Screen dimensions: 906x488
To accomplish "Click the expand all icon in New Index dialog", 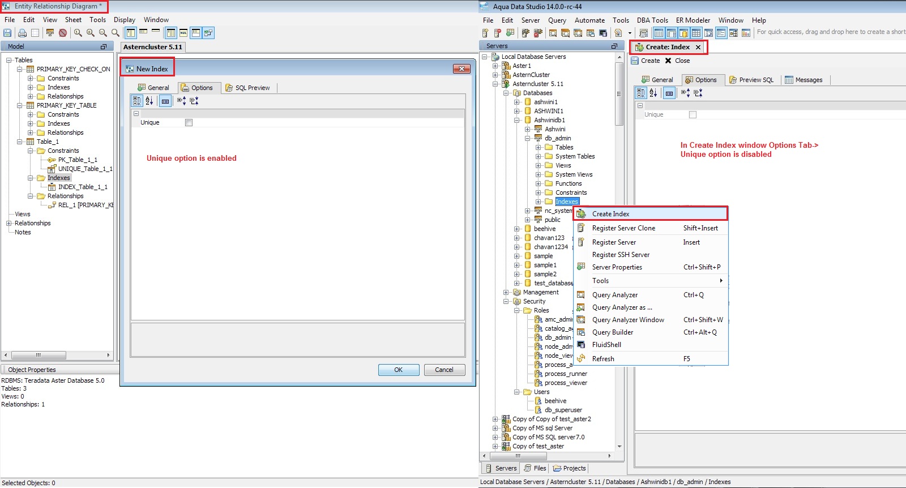I will (x=181, y=101).
